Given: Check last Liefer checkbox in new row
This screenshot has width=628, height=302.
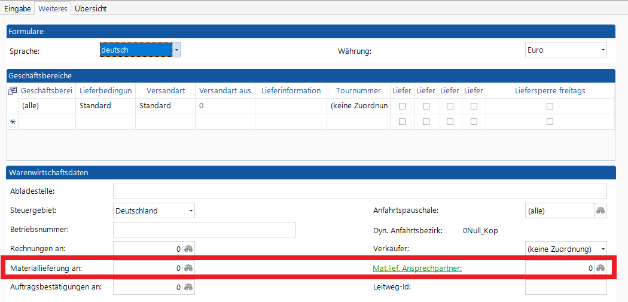Looking at the screenshot, I should pyautogui.click(x=474, y=122).
